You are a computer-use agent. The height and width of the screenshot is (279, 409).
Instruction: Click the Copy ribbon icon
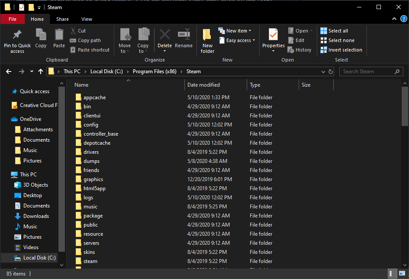coord(41,35)
